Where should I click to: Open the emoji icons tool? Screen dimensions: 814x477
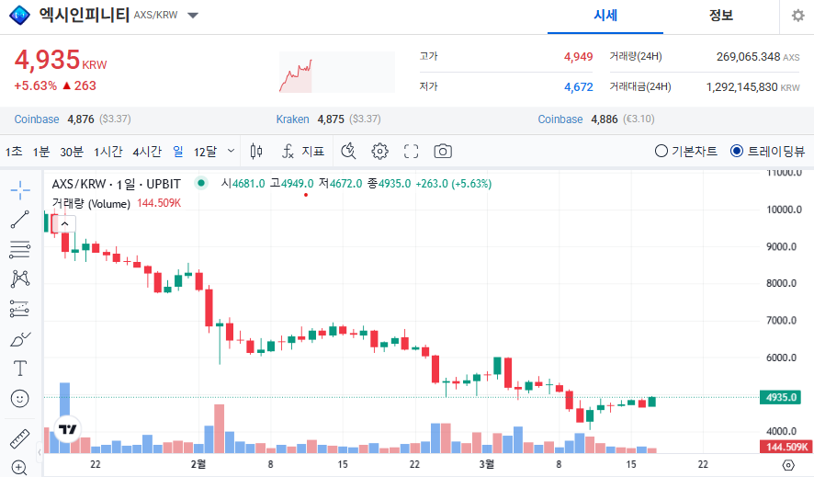[x=19, y=399]
